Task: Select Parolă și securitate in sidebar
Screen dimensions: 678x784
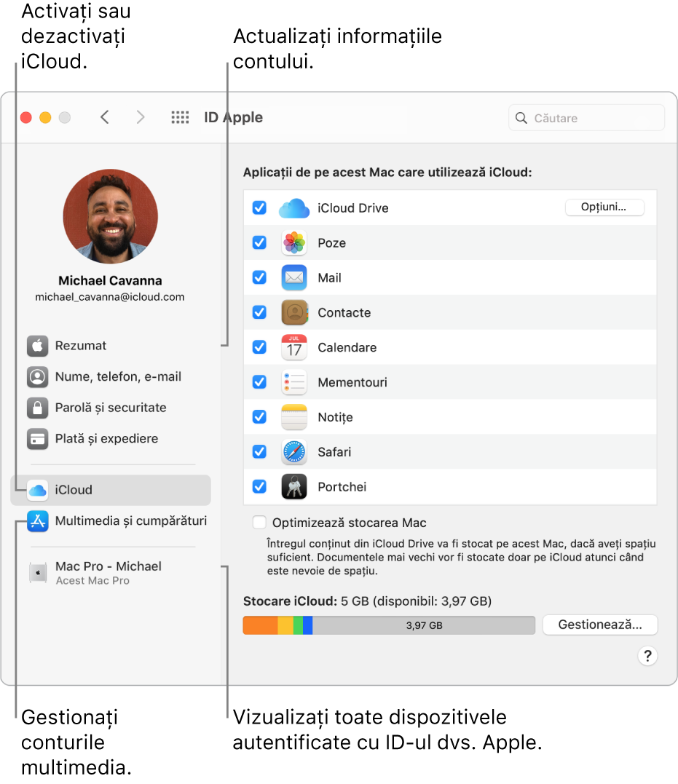Action: click(111, 408)
